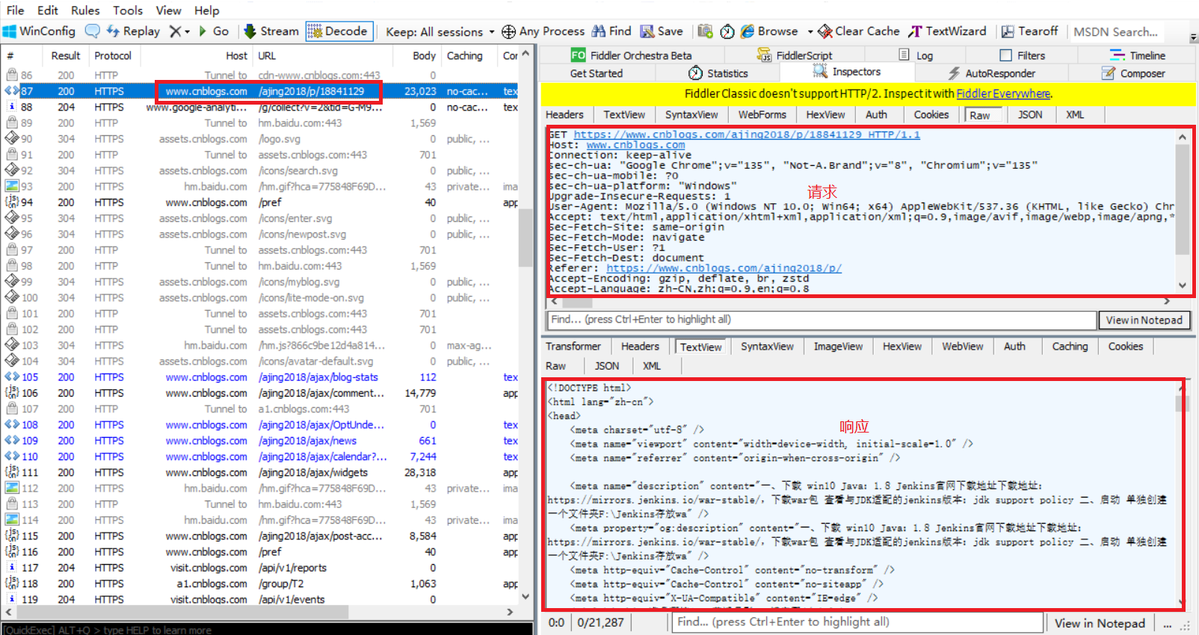Open the Edit menu
1199x635 pixels.
tap(47, 10)
